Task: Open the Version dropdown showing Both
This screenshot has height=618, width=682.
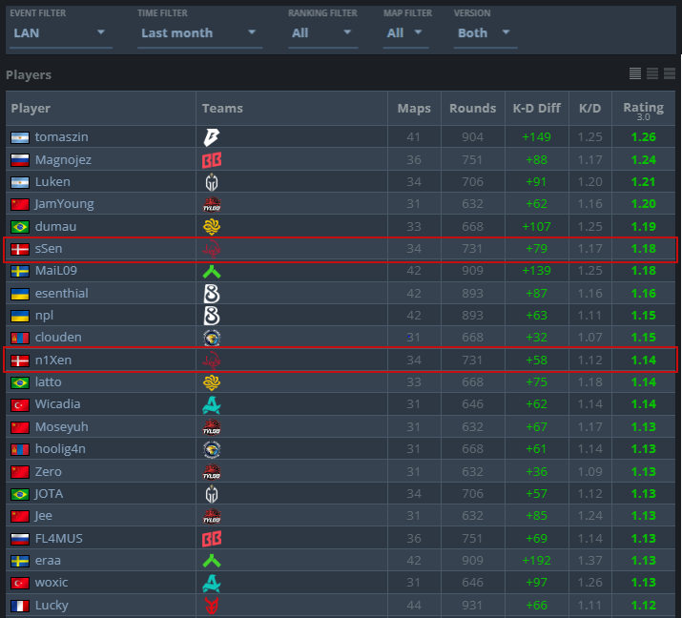Action: pyautogui.click(x=485, y=33)
